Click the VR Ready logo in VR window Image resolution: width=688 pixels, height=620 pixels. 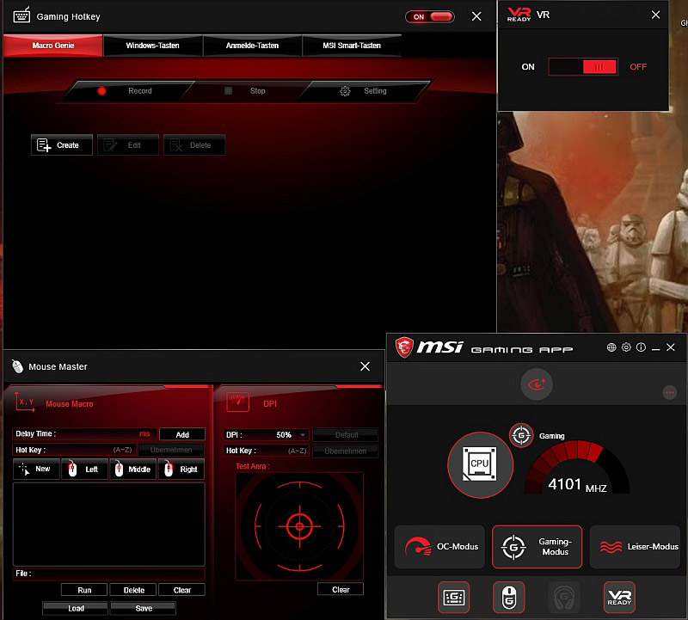pyautogui.click(x=519, y=15)
